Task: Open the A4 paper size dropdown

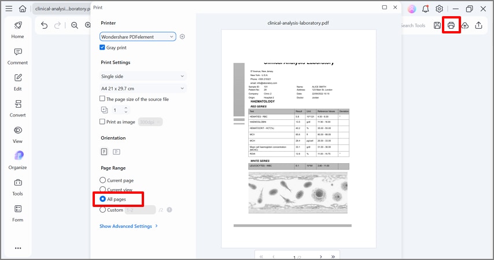Action: click(x=143, y=89)
